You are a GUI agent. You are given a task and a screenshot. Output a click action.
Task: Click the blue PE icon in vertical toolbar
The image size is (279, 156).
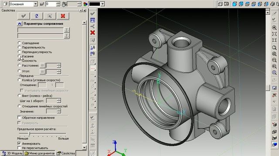(x=92, y=20)
